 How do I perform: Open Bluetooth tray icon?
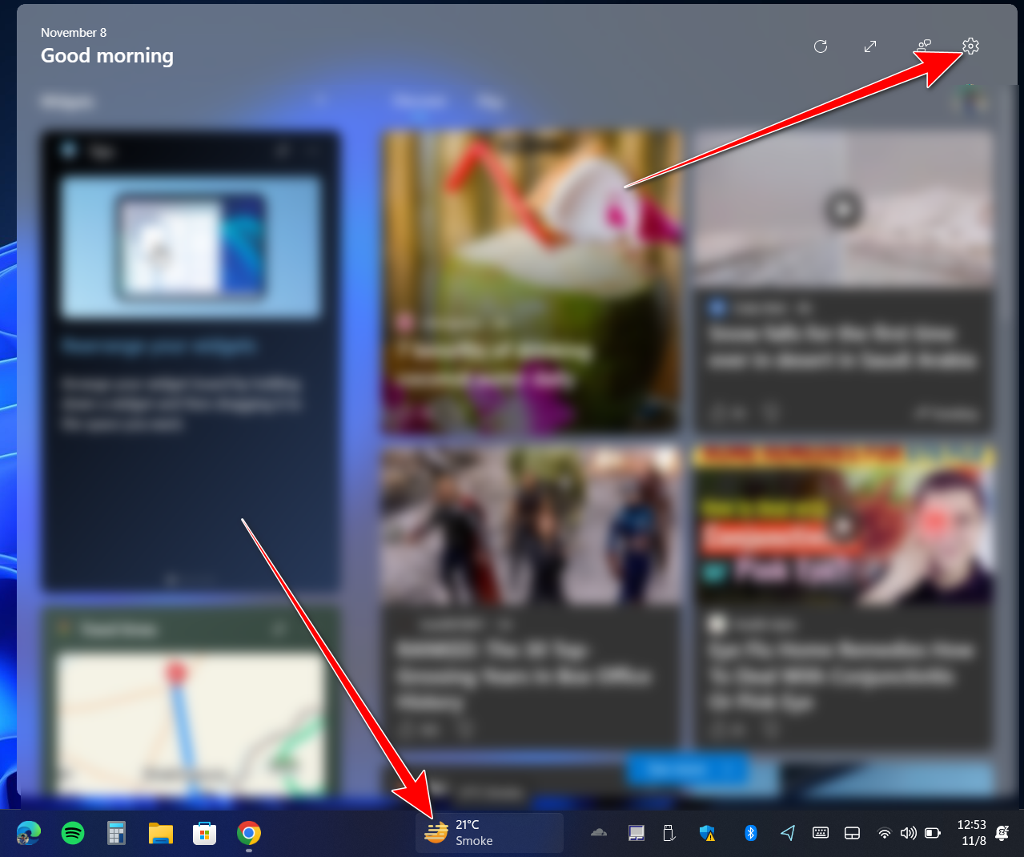[751, 833]
